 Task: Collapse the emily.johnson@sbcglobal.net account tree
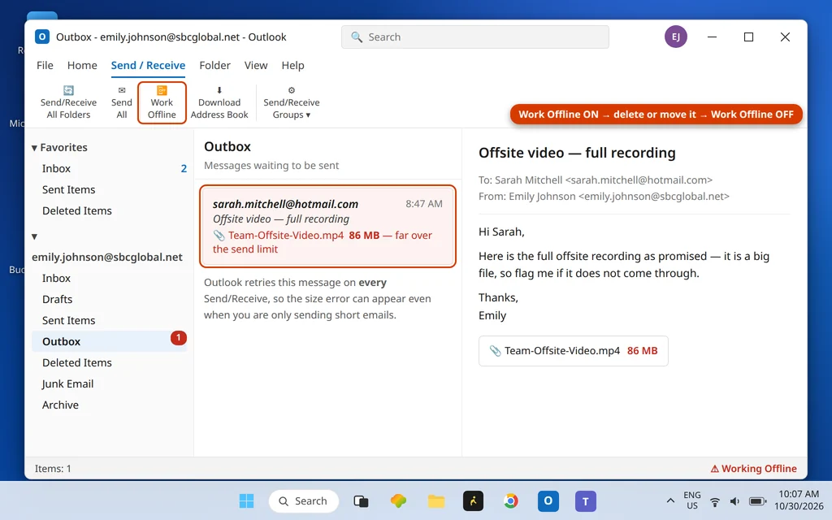tap(34, 236)
